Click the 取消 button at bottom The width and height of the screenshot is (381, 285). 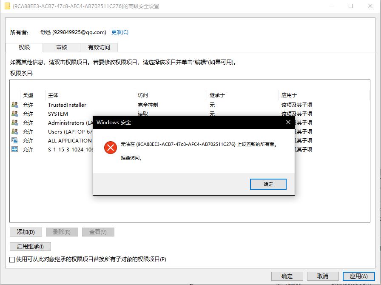[323, 276]
